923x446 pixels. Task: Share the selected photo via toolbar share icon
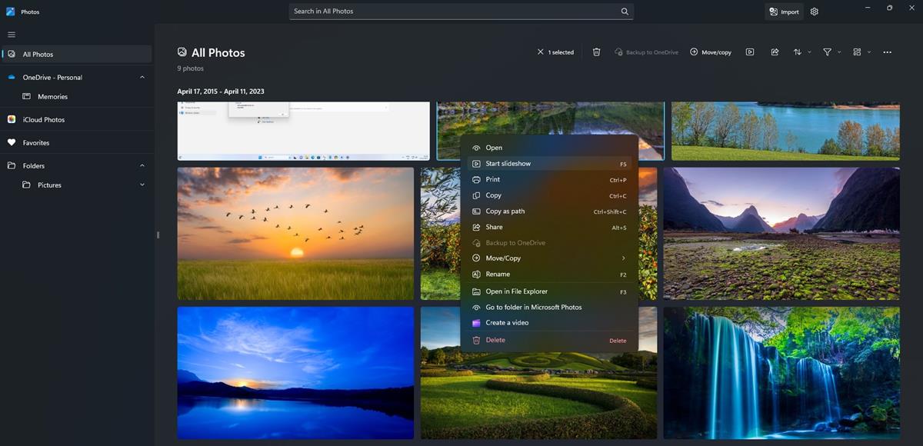click(774, 52)
